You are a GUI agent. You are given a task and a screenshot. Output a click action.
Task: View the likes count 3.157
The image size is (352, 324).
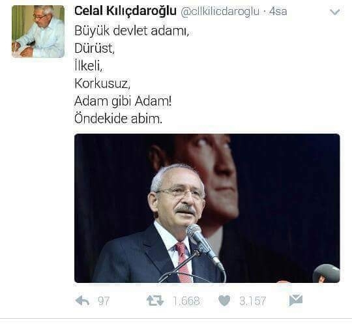coord(252,301)
